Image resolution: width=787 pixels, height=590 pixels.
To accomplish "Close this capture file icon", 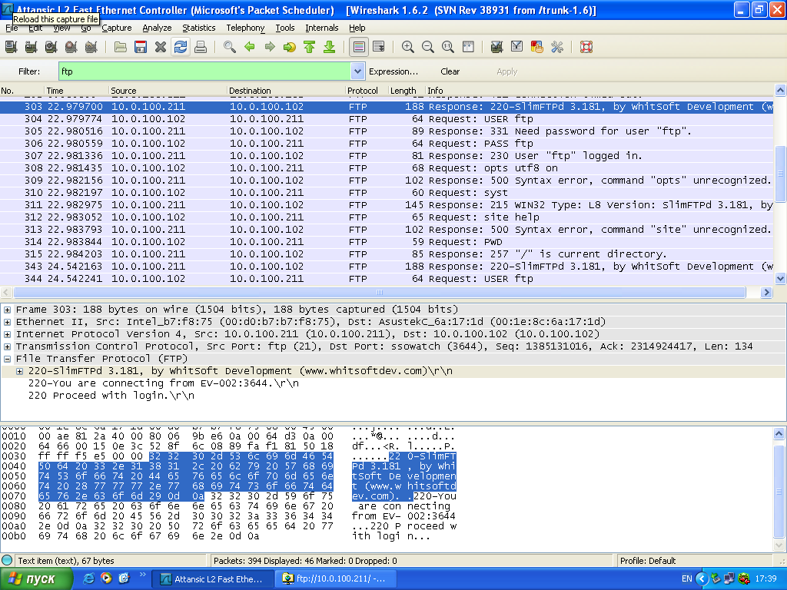I will pos(161,47).
